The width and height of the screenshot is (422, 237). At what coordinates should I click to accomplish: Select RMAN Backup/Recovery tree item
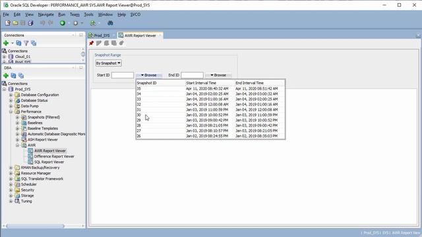coord(40,168)
